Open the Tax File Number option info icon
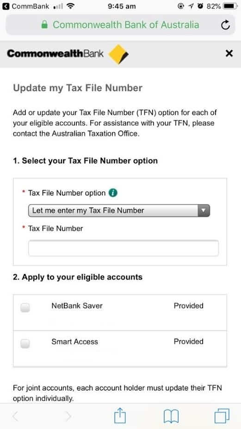Image resolution: width=241 pixels, height=429 pixels. tap(113, 193)
